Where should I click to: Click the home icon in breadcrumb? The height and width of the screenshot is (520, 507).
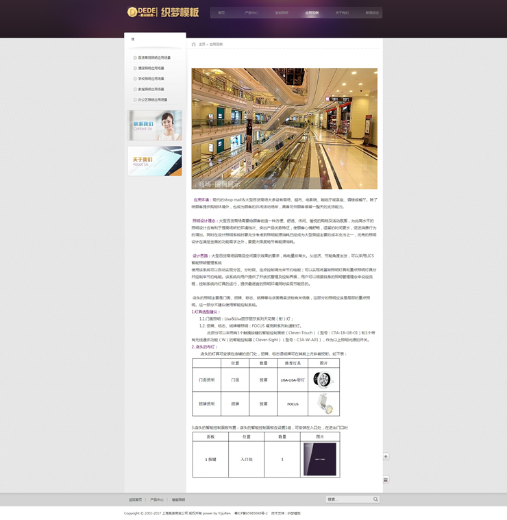194,44
